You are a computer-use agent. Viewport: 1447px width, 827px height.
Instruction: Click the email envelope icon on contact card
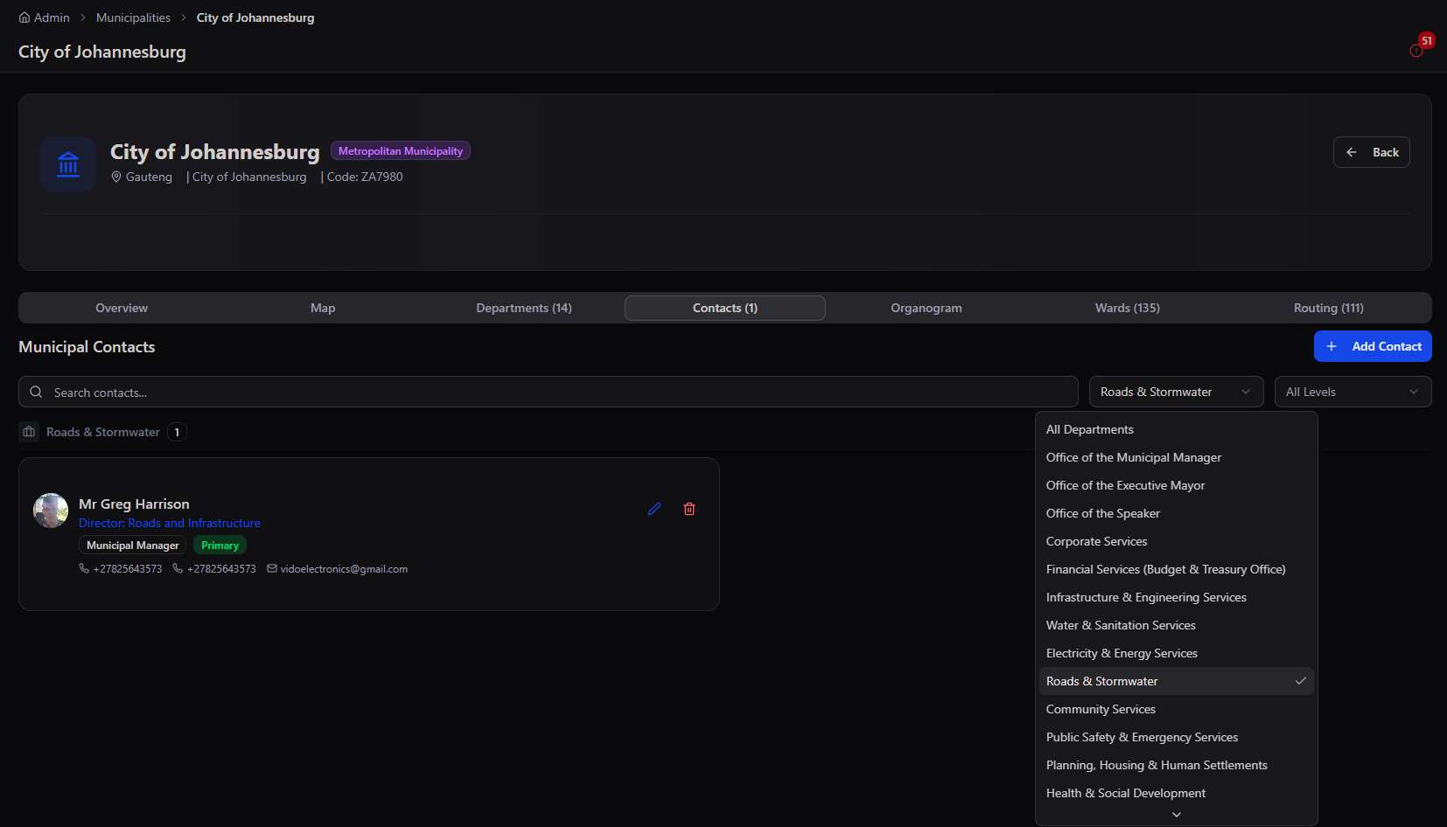[272, 568]
